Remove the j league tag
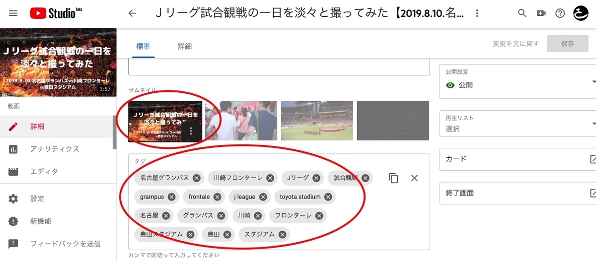This screenshot has height=261, width=596. (263, 197)
